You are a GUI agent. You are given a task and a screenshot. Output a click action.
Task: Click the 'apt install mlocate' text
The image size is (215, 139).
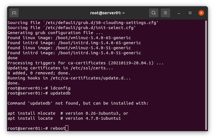coord(31,113)
